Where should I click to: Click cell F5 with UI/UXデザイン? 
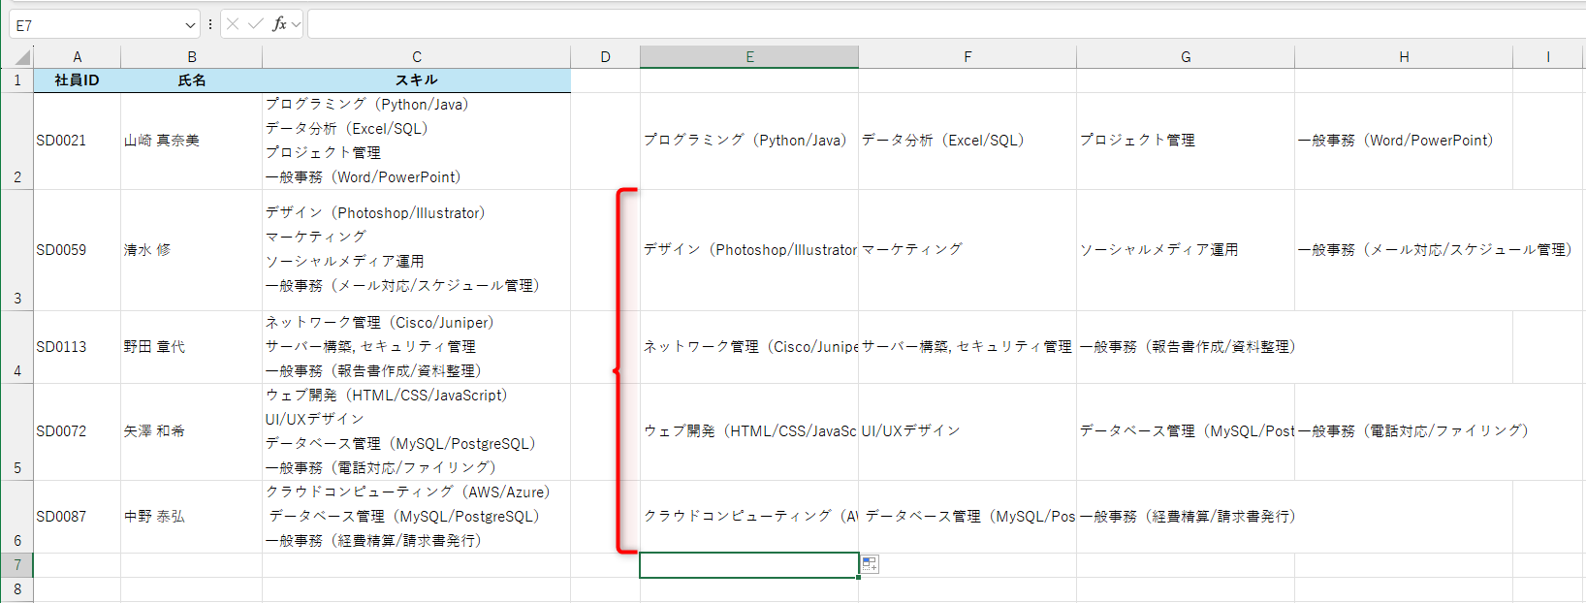[967, 431]
